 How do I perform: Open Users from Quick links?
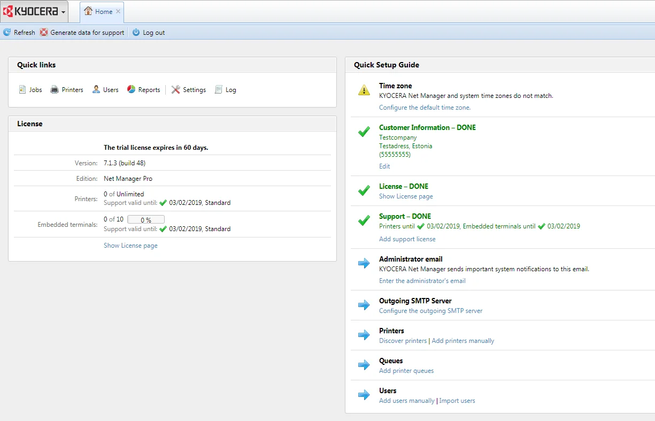point(105,90)
